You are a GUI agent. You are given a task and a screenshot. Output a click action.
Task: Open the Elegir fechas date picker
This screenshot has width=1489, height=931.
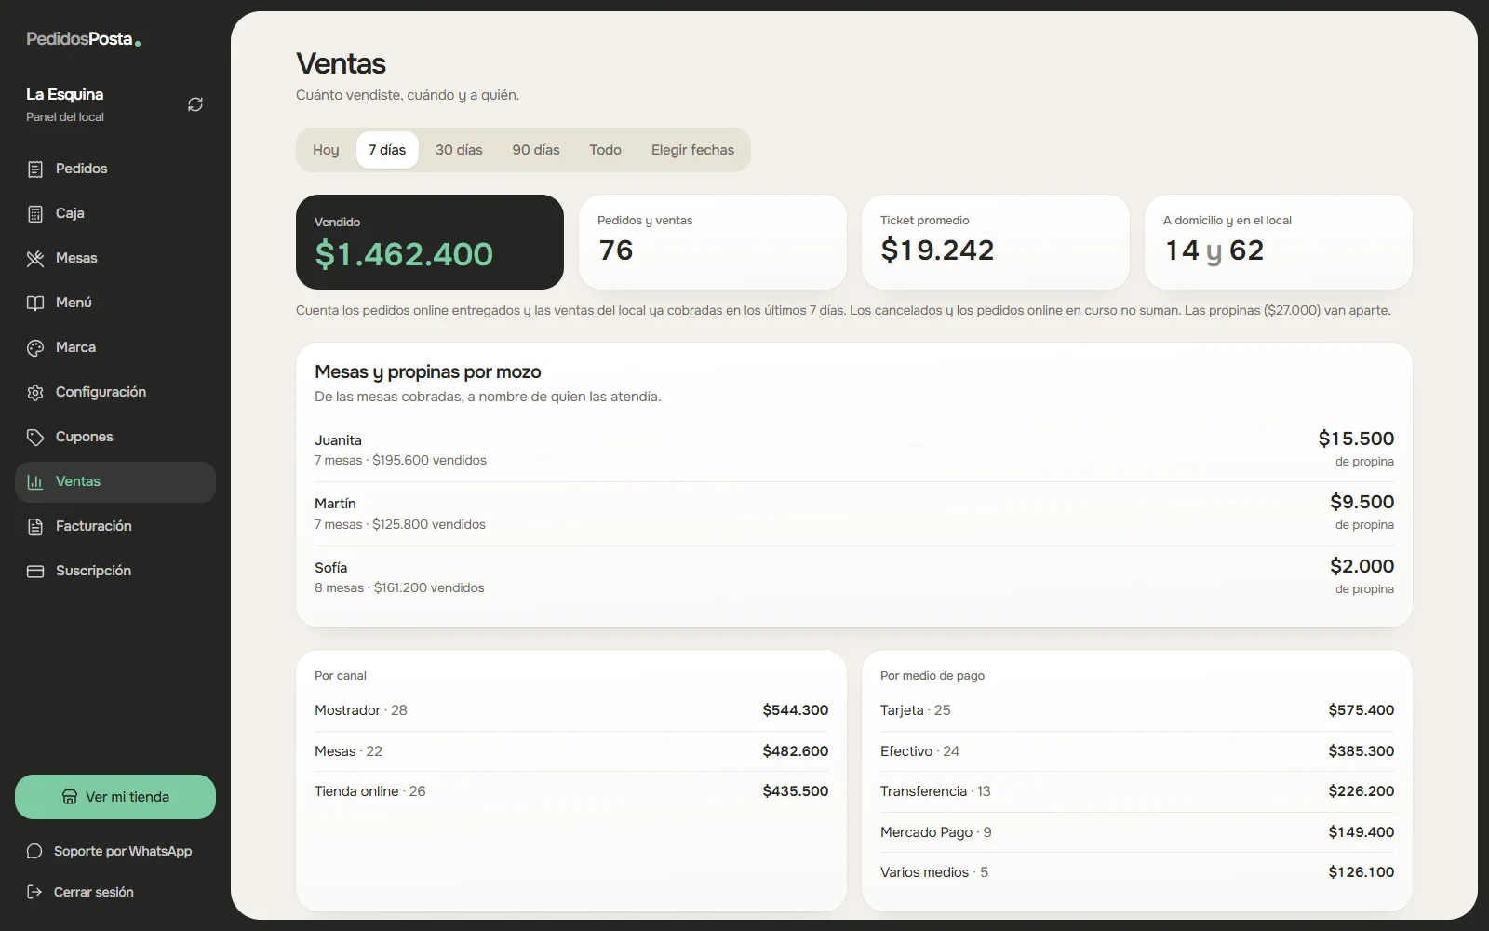click(x=692, y=150)
